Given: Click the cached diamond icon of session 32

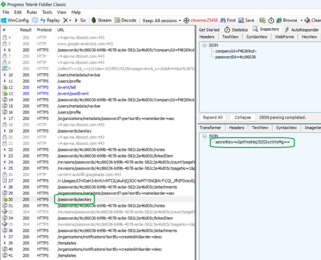Looking at the screenshot, I should [5, 212].
